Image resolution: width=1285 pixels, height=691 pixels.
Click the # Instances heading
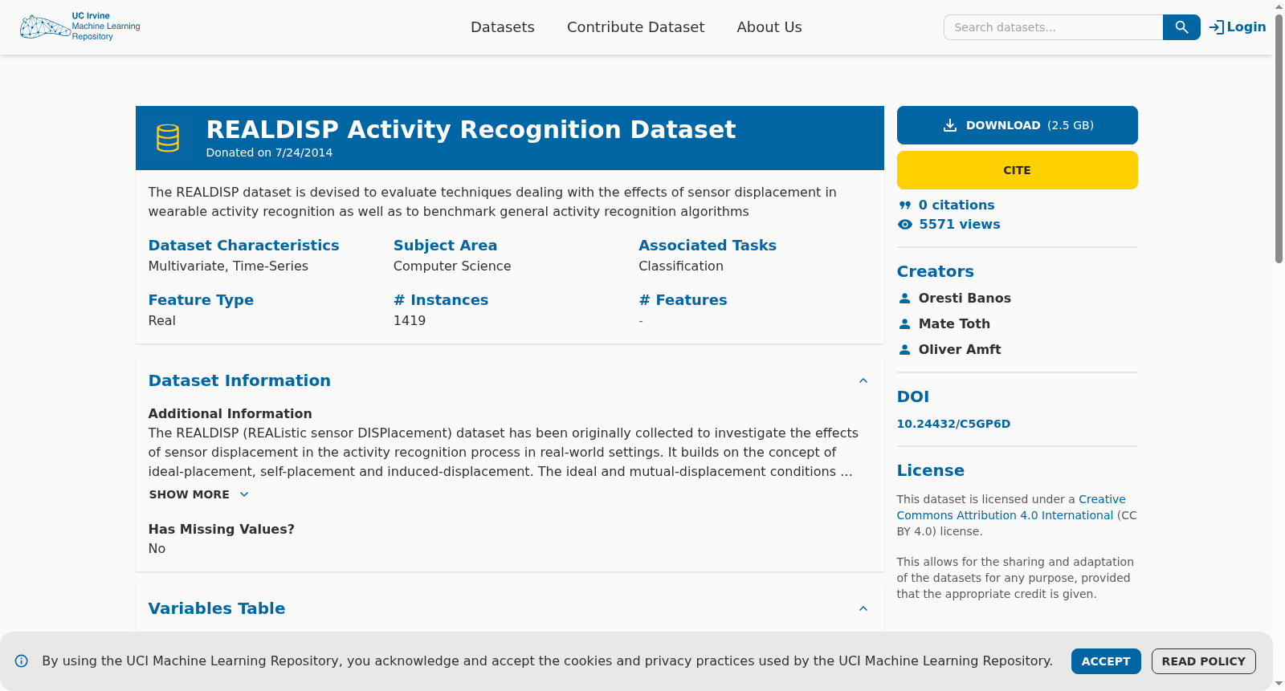pyautogui.click(x=441, y=300)
